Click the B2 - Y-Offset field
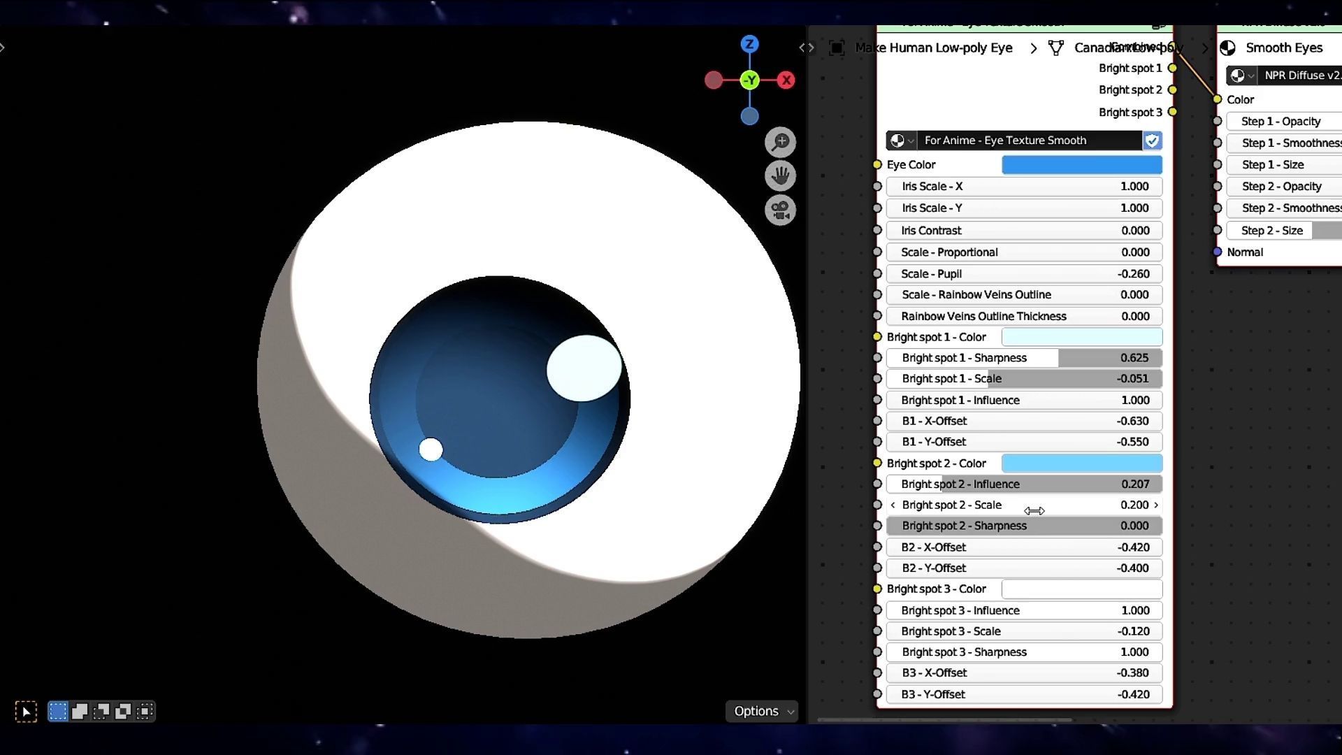Viewport: 1342px width, 755px height. tap(1025, 568)
